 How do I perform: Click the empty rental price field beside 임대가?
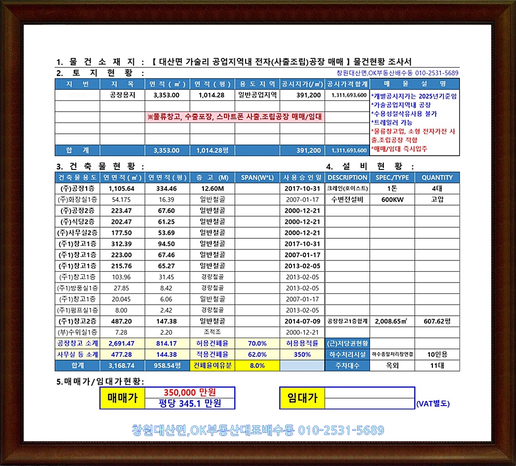click(x=369, y=398)
